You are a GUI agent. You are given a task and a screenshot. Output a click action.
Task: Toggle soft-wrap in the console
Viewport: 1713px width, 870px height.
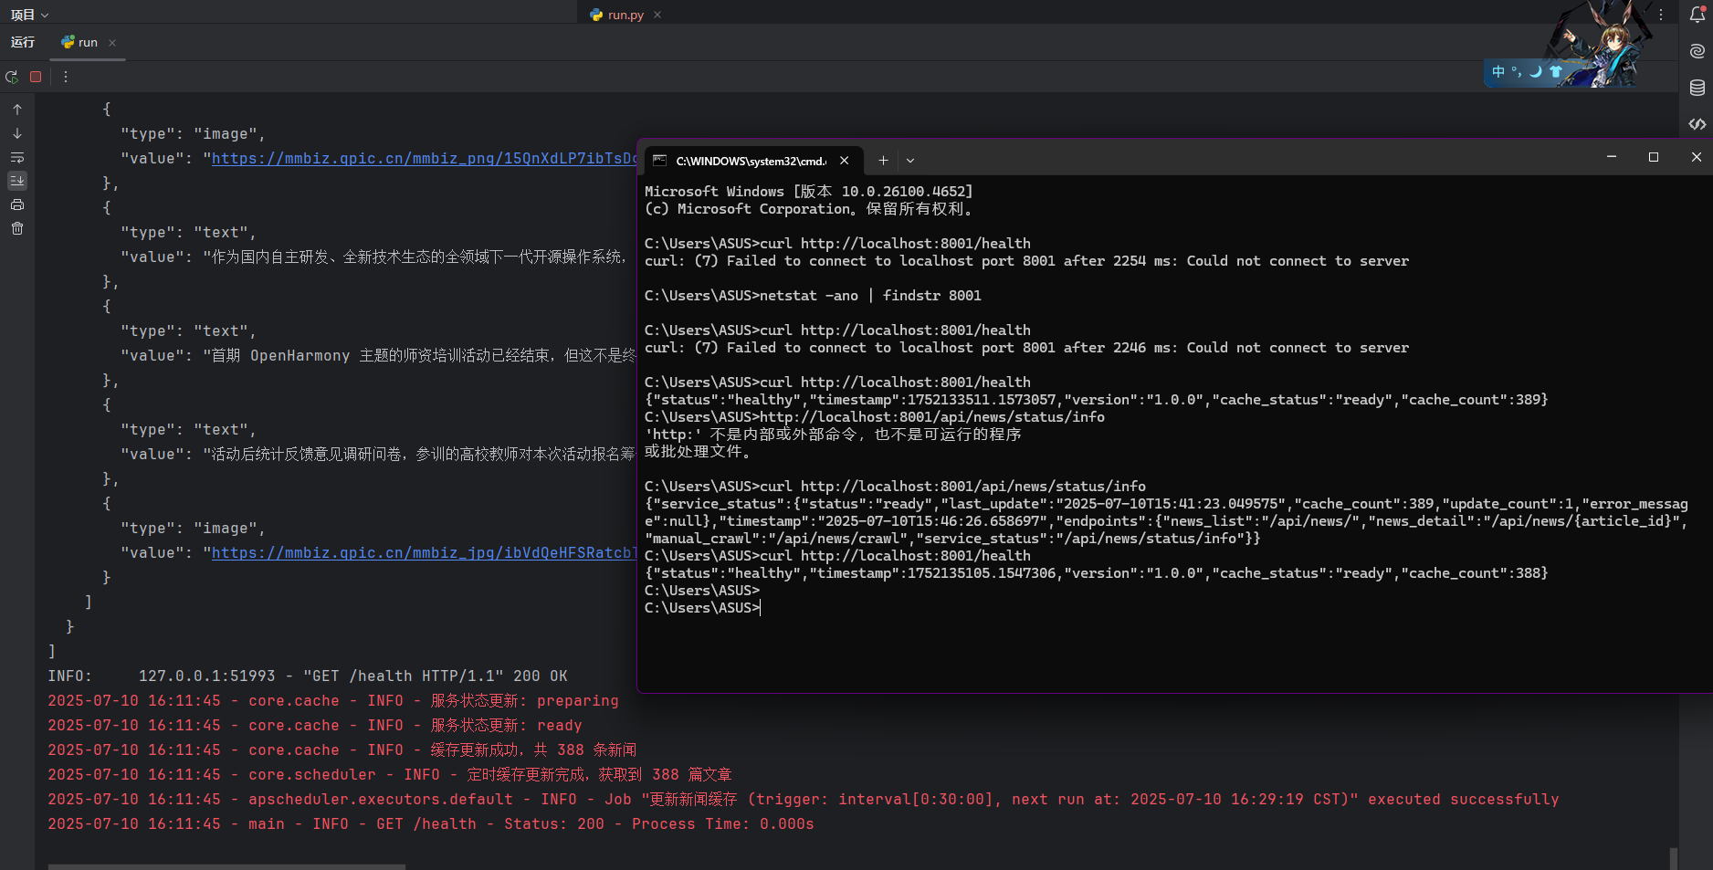(17, 157)
